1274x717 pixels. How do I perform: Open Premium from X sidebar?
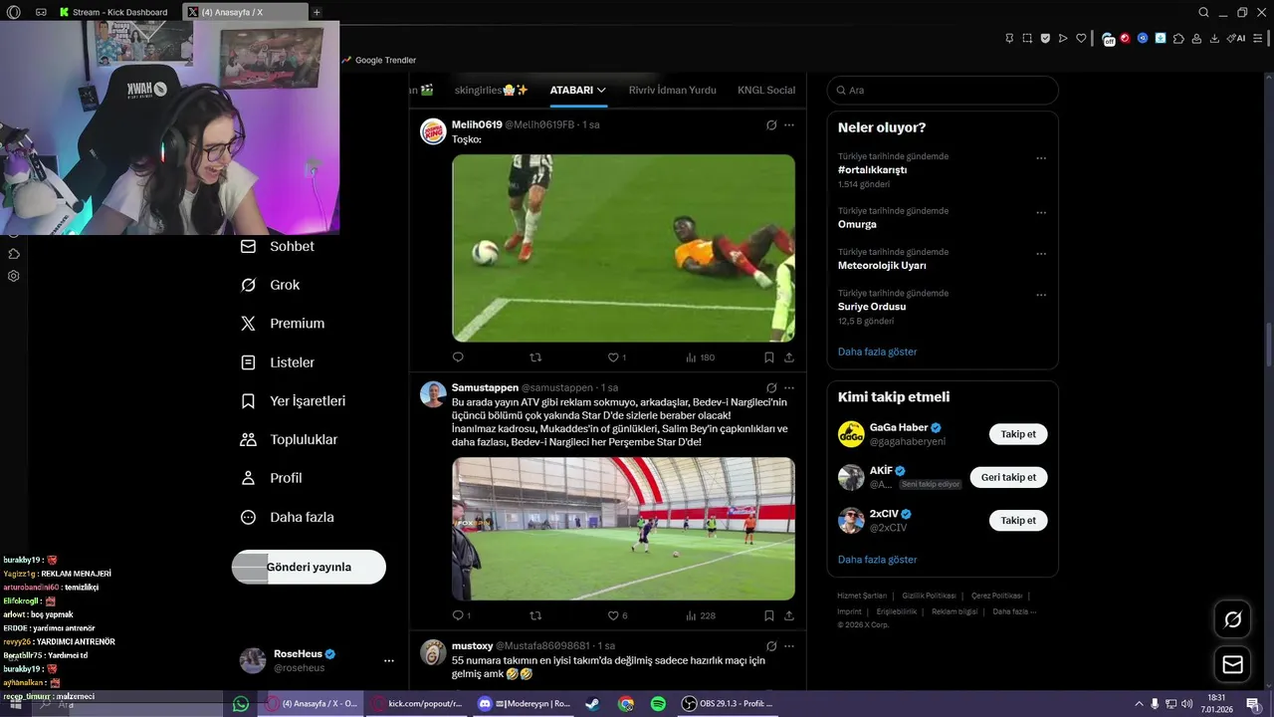pos(283,324)
